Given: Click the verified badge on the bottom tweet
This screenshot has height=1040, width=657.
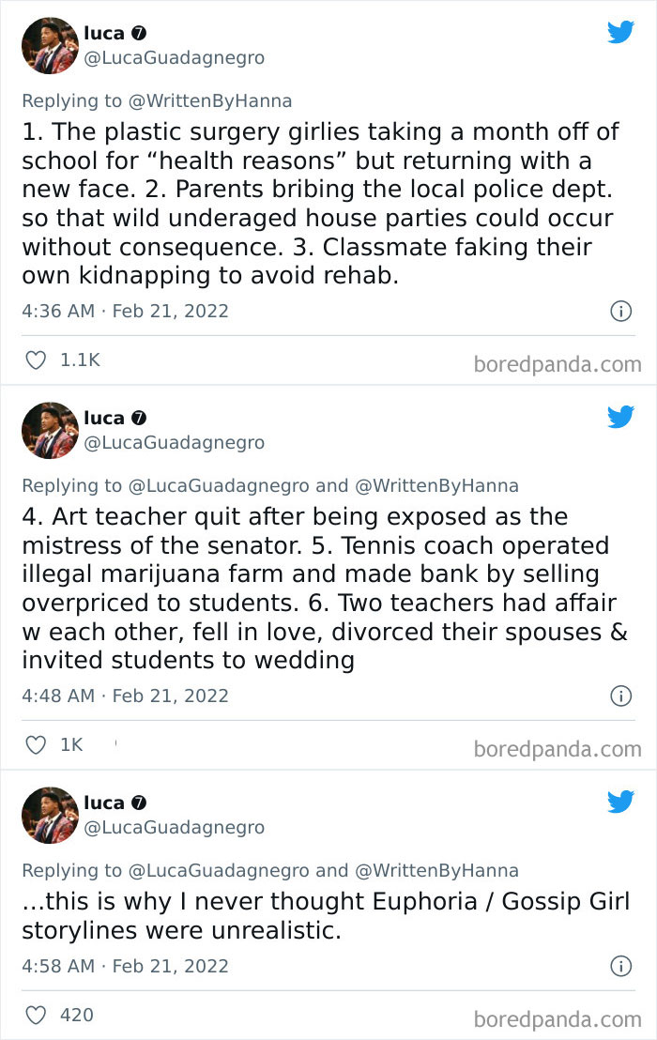Looking at the screenshot, I should point(139,803).
